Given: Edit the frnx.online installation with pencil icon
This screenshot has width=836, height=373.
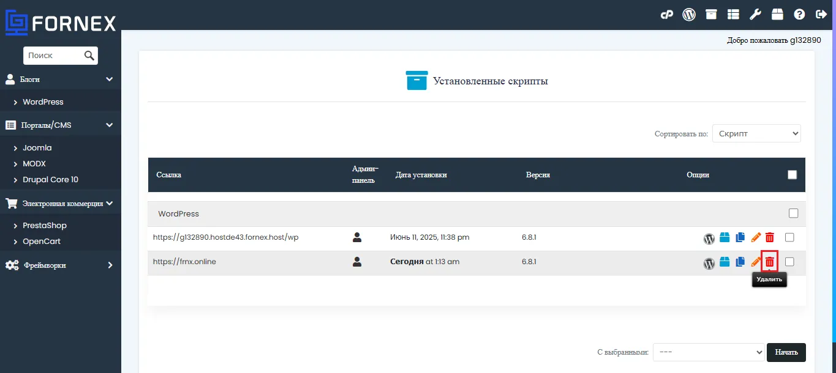Looking at the screenshot, I should [756, 262].
